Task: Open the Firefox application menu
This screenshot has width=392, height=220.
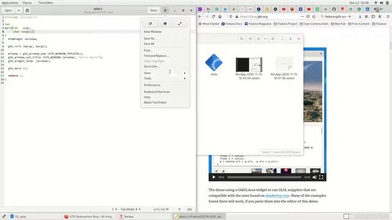Action: click(x=388, y=16)
